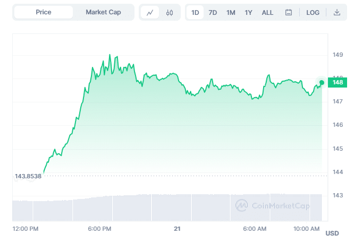Image resolution: width=354 pixels, height=243 pixels.
Task: Click the USD currency label
Action: pos(332,233)
